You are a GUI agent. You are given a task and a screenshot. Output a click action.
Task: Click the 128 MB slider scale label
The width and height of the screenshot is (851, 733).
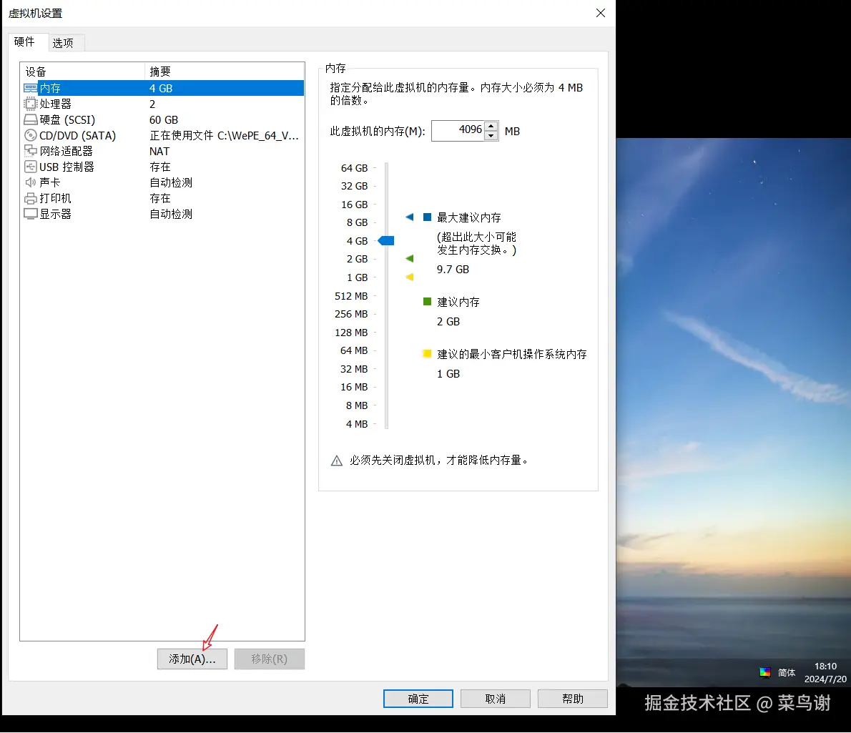351,333
